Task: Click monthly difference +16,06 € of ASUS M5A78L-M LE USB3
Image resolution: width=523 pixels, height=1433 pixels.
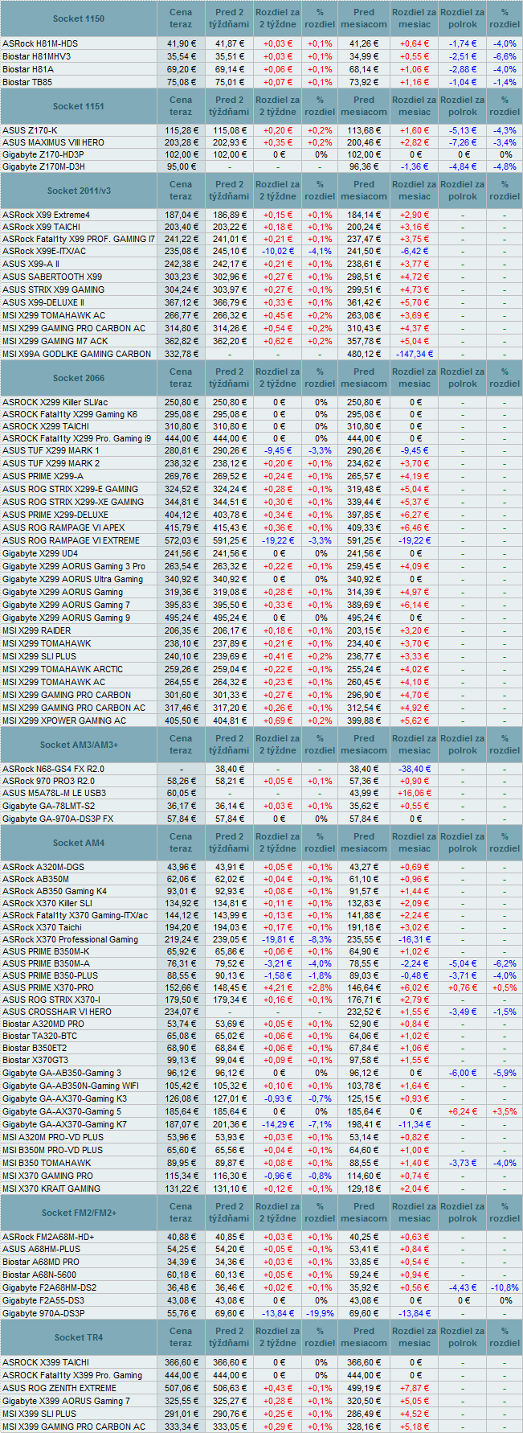Action: 415,793
